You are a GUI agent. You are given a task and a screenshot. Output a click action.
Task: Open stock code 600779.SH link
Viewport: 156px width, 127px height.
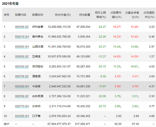[x=22, y=106]
